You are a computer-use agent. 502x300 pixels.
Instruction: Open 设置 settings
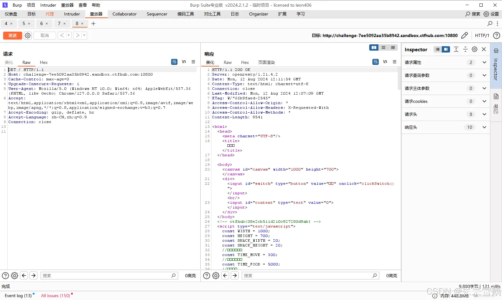pyautogui.click(x=491, y=14)
